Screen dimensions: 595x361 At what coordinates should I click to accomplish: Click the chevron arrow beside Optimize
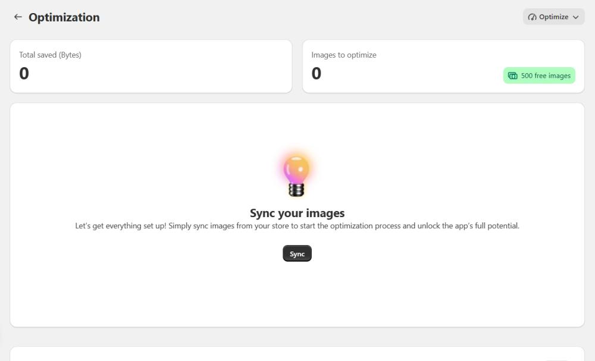[575, 17]
